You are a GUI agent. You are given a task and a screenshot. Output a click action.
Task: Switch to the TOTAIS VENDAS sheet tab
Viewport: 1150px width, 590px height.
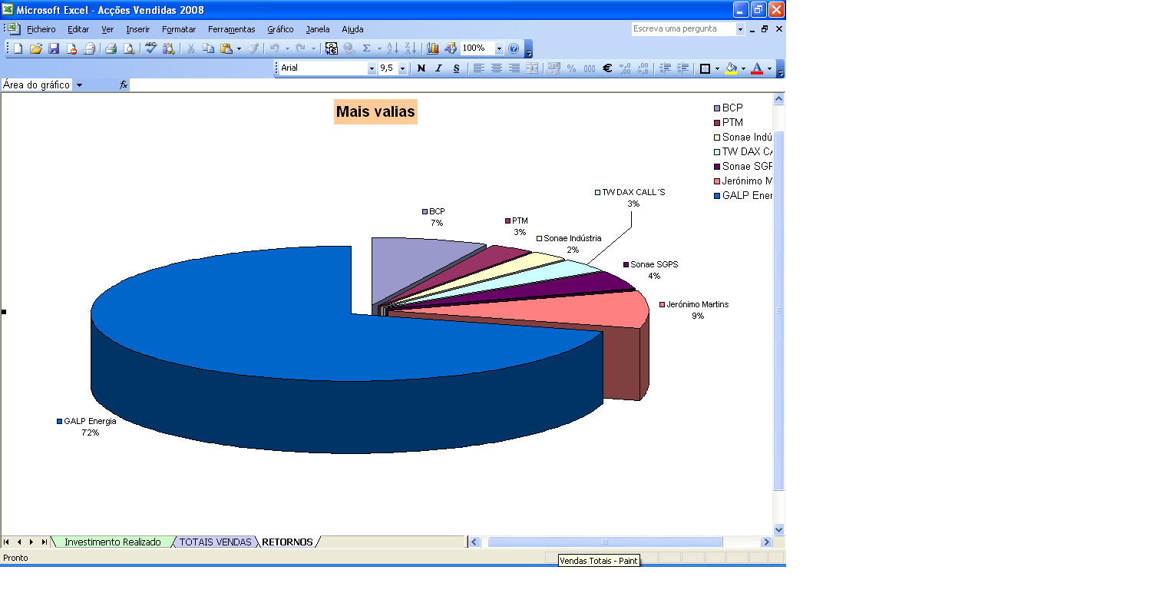tap(215, 542)
